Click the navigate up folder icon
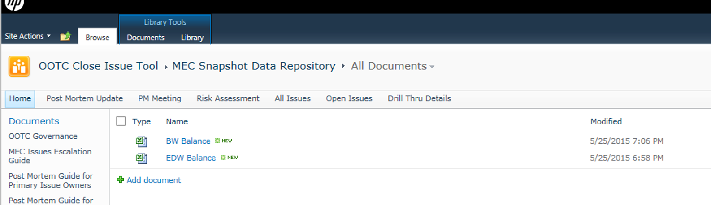 pos(65,36)
